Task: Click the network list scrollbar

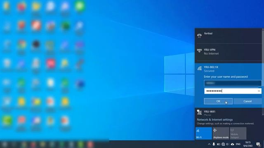Action: [x=263, y=72]
